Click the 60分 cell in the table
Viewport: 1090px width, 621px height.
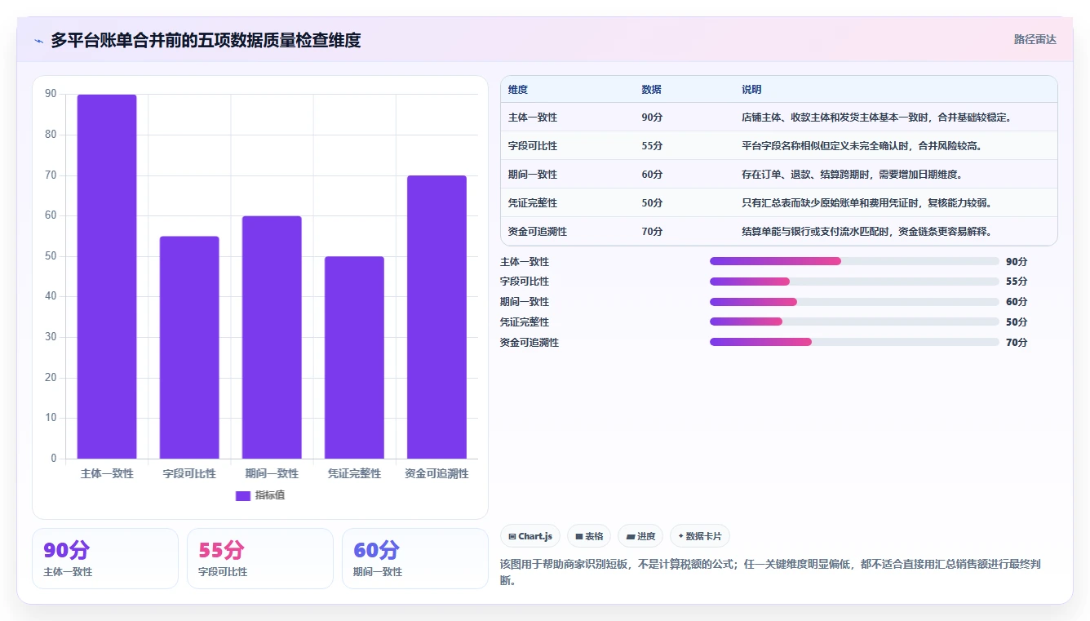(652, 175)
